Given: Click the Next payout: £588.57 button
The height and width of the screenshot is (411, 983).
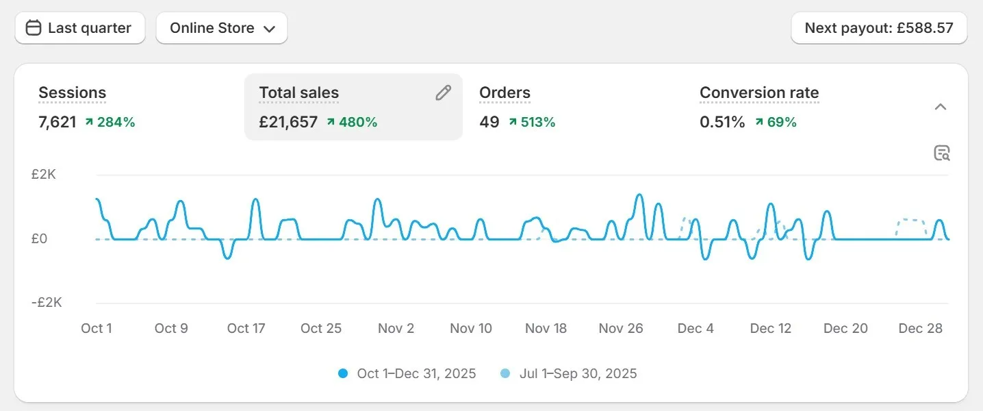Looking at the screenshot, I should coord(878,28).
